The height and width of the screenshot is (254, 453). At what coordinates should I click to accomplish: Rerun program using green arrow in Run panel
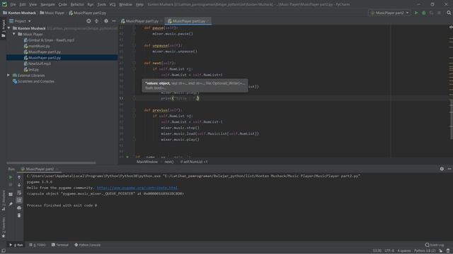(11, 177)
